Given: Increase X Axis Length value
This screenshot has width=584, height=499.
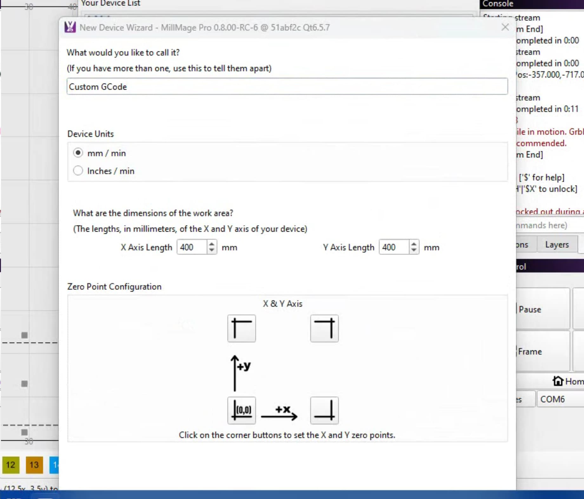Looking at the screenshot, I should coord(212,244).
